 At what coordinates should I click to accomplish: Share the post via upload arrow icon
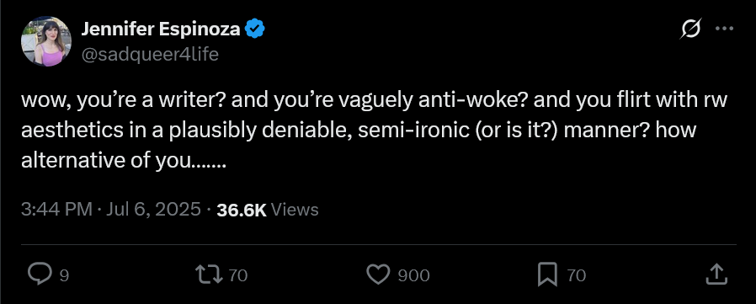point(716,274)
